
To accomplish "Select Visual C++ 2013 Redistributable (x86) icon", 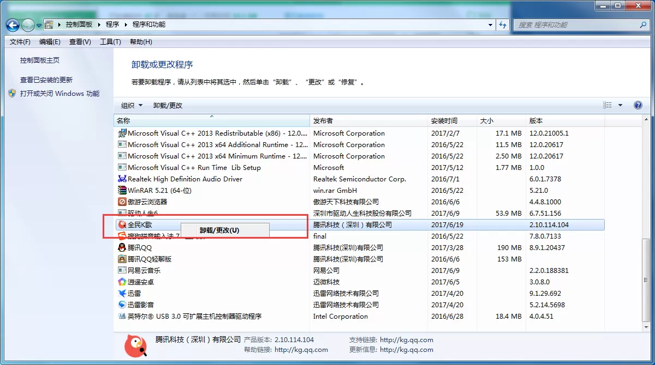I will 122,133.
